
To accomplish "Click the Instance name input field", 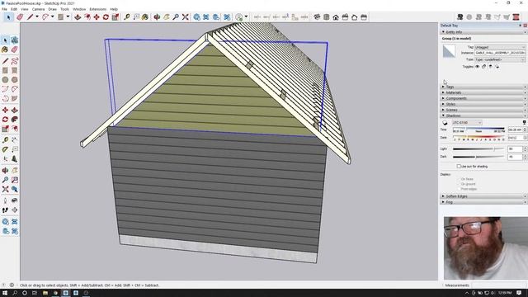I will pos(500,53).
